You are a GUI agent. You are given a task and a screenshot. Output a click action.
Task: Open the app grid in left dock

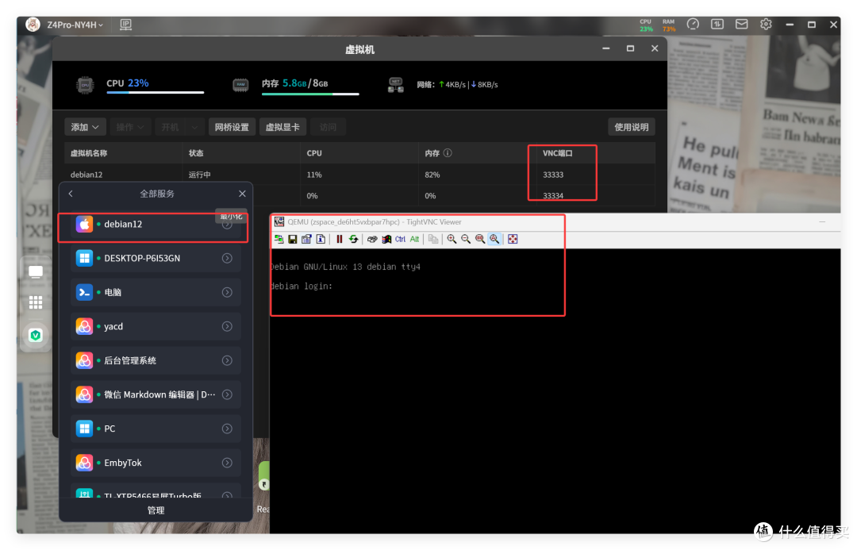coord(36,302)
